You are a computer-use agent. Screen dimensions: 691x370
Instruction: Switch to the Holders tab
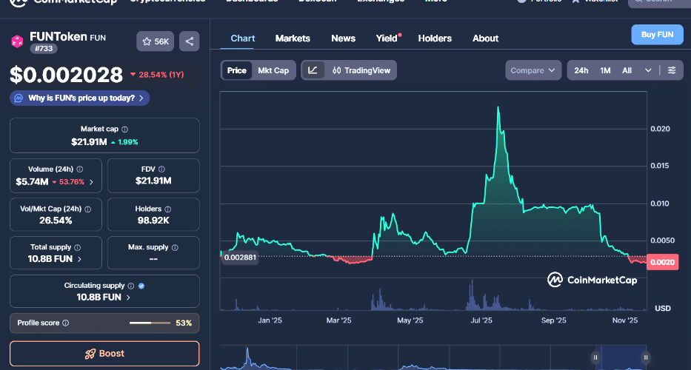pyautogui.click(x=435, y=38)
